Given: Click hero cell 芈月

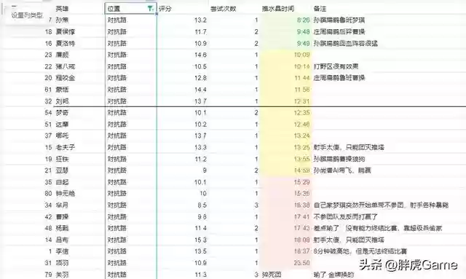Looking at the screenshot, I should pos(62,205).
